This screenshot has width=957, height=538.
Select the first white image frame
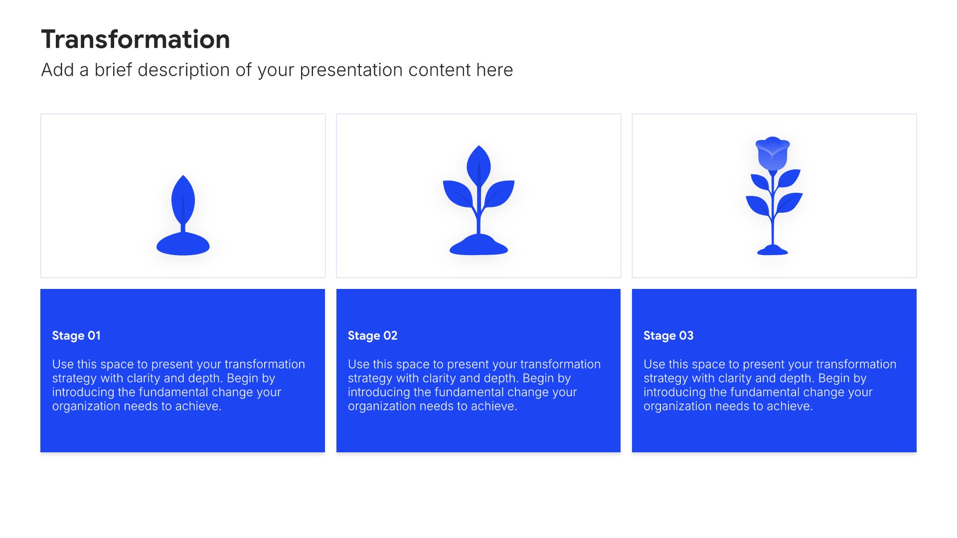(183, 196)
